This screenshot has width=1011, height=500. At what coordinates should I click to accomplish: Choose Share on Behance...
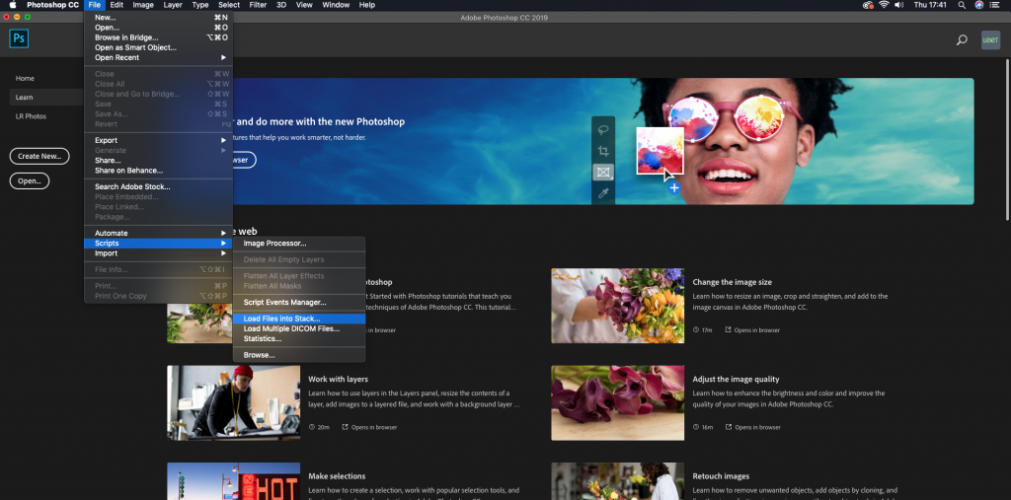pos(159,170)
